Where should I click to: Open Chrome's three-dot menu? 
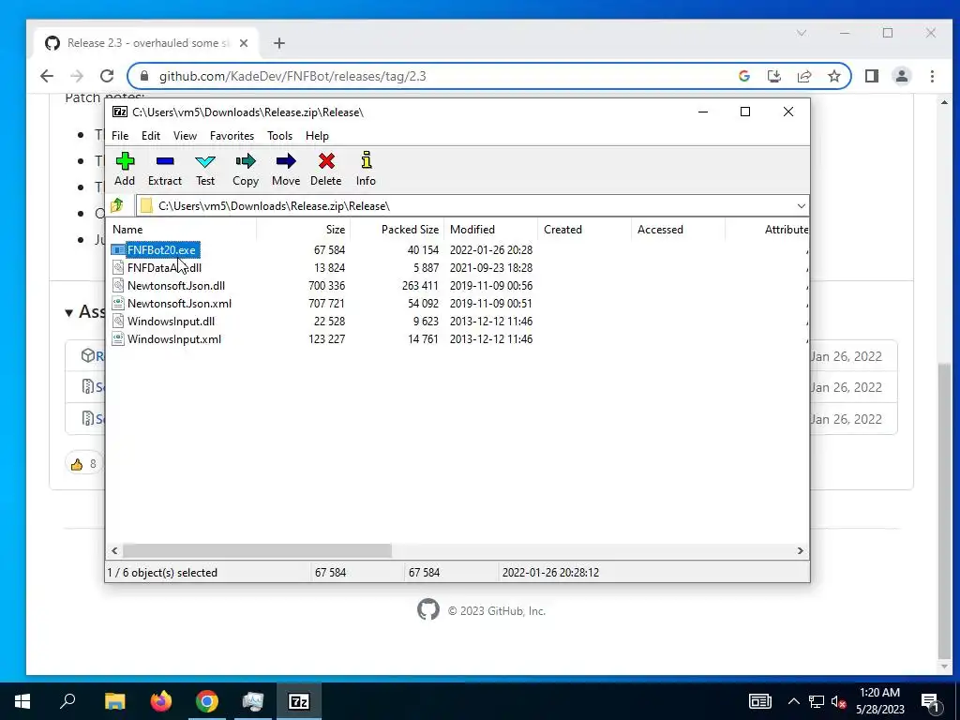point(932,76)
